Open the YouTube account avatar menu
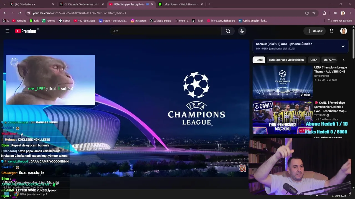 point(344,31)
